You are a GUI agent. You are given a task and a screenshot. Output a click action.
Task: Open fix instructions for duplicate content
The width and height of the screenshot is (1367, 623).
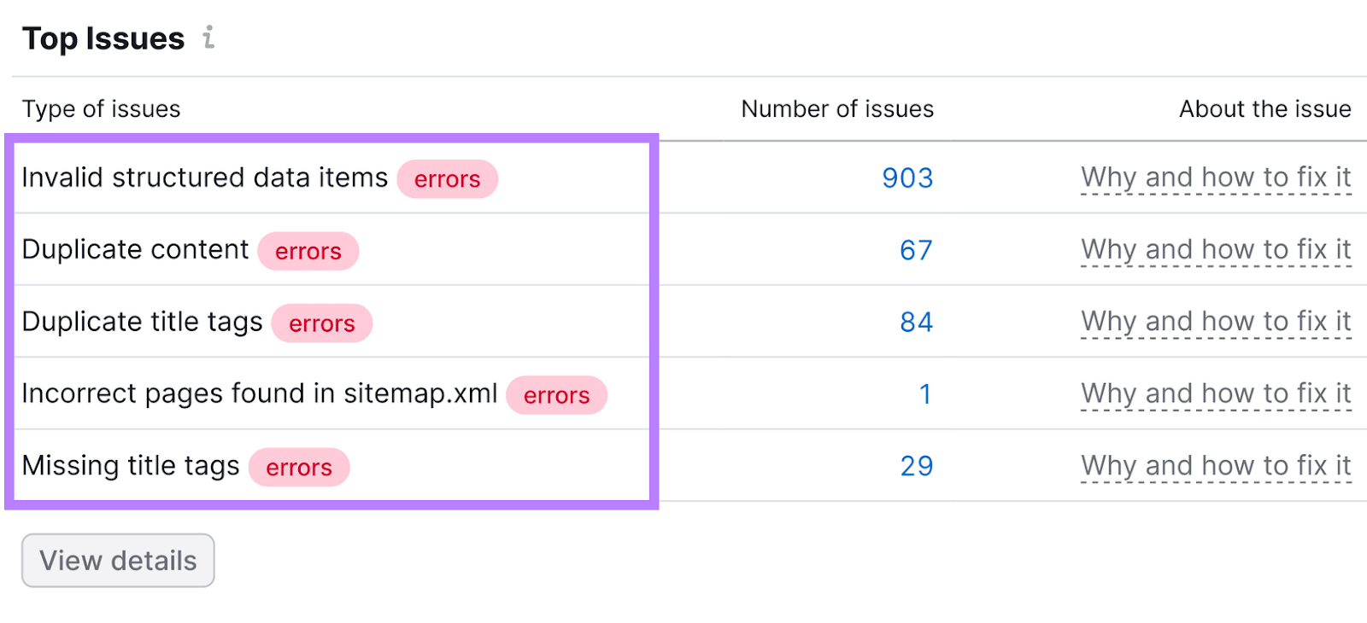point(1217,250)
